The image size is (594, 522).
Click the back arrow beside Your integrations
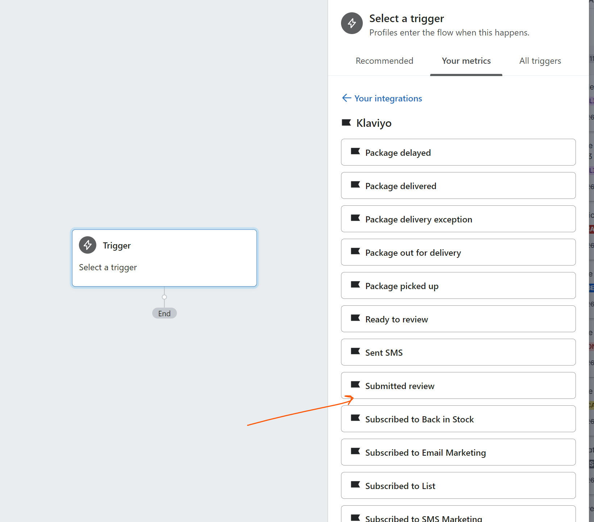click(346, 98)
